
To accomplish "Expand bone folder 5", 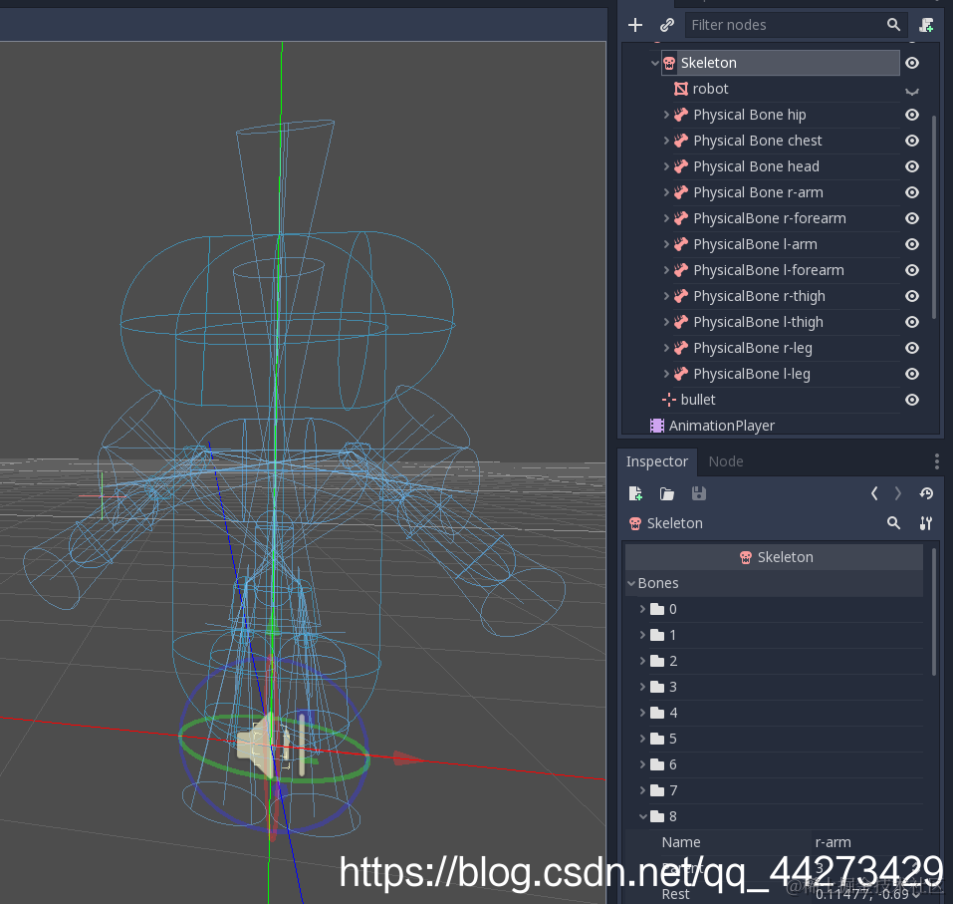I will tap(642, 739).
